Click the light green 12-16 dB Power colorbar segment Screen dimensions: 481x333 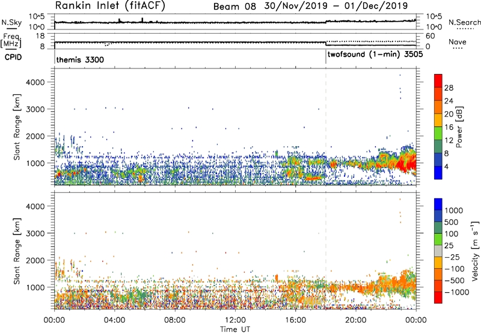coord(438,133)
